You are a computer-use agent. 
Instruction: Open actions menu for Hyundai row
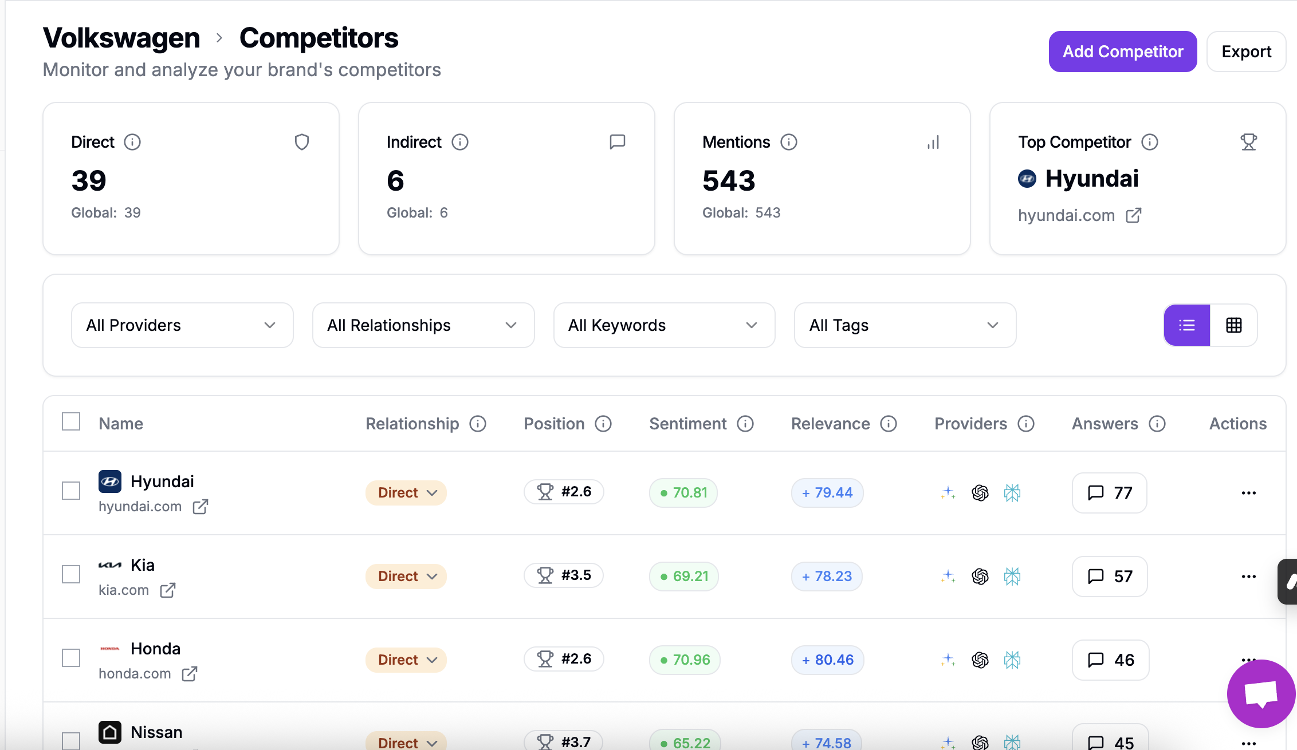[1249, 493]
